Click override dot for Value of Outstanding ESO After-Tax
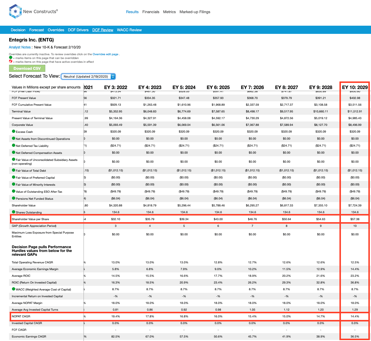The width and height of the screenshot is (371, 341). click(13, 191)
